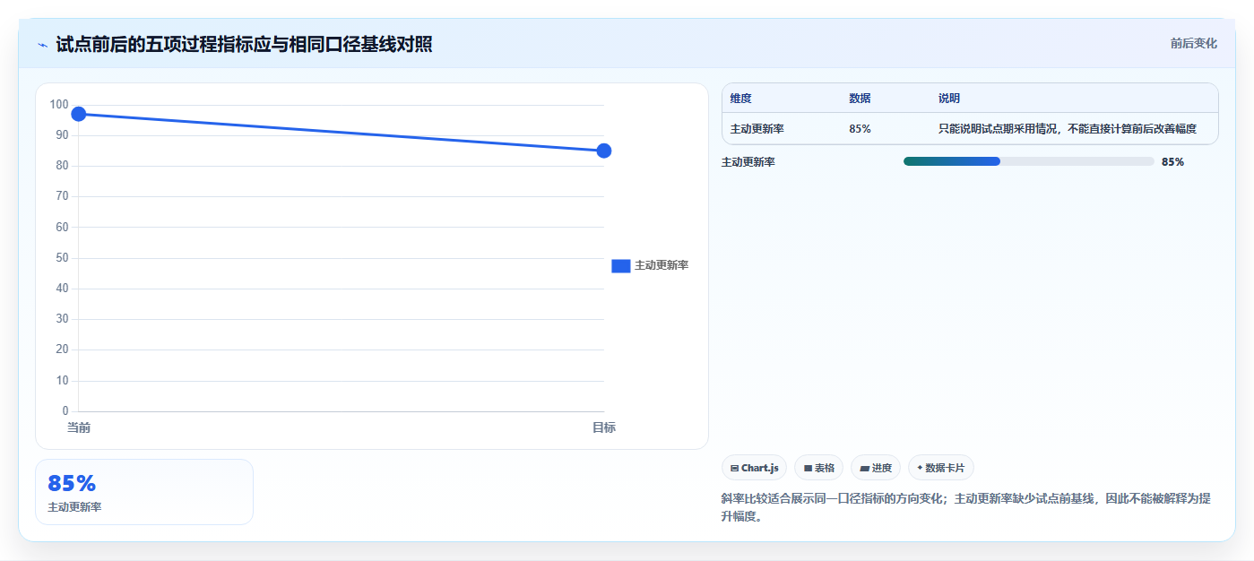Toggle the 主动更新率 legend color box
Viewport: 1254px width, 561px height.
pos(621,265)
